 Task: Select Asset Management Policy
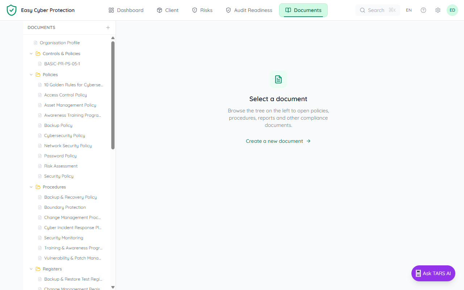click(70, 105)
